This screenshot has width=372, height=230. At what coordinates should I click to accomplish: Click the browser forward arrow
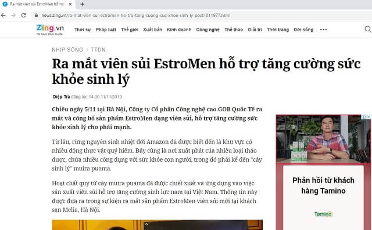[x=13, y=16]
